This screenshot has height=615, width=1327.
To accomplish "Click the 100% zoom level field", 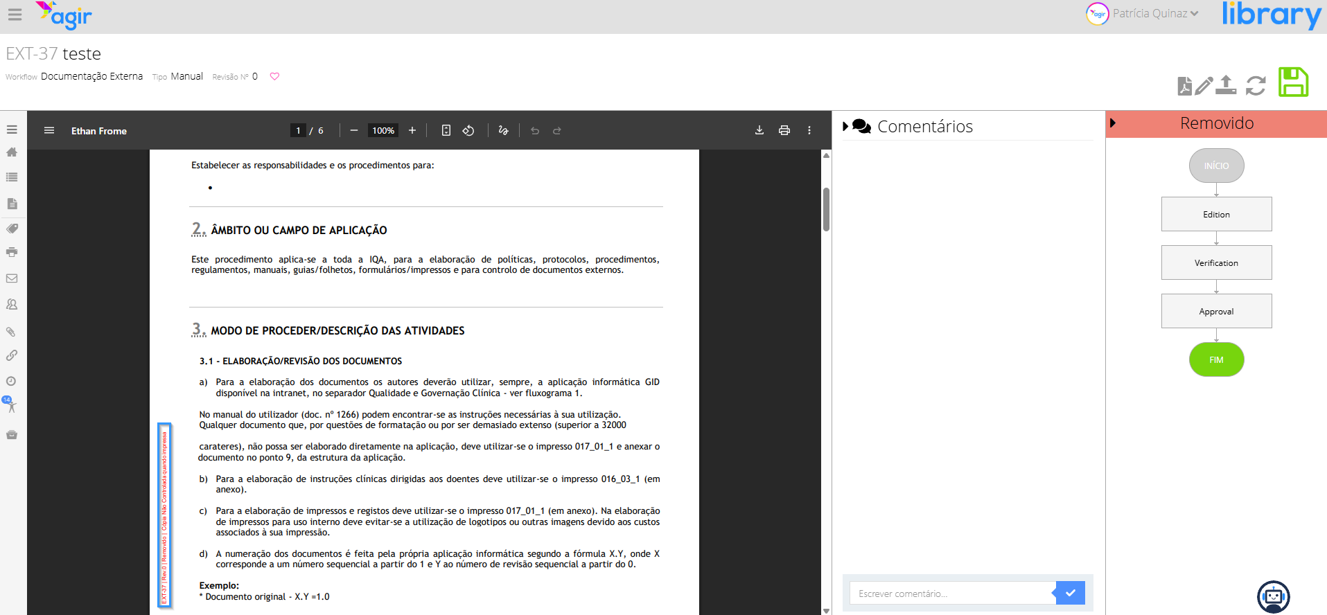I will click(383, 130).
